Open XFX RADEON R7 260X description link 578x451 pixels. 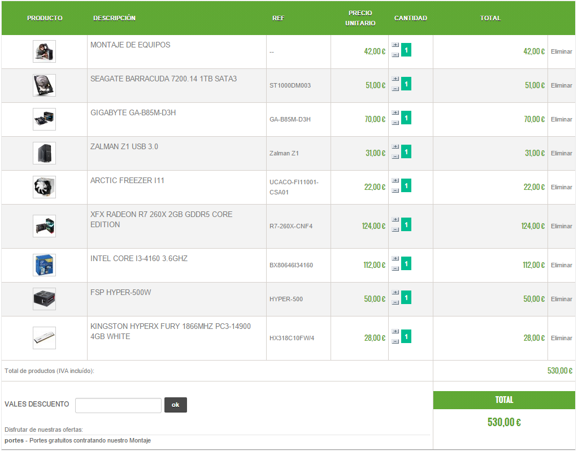(x=162, y=220)
